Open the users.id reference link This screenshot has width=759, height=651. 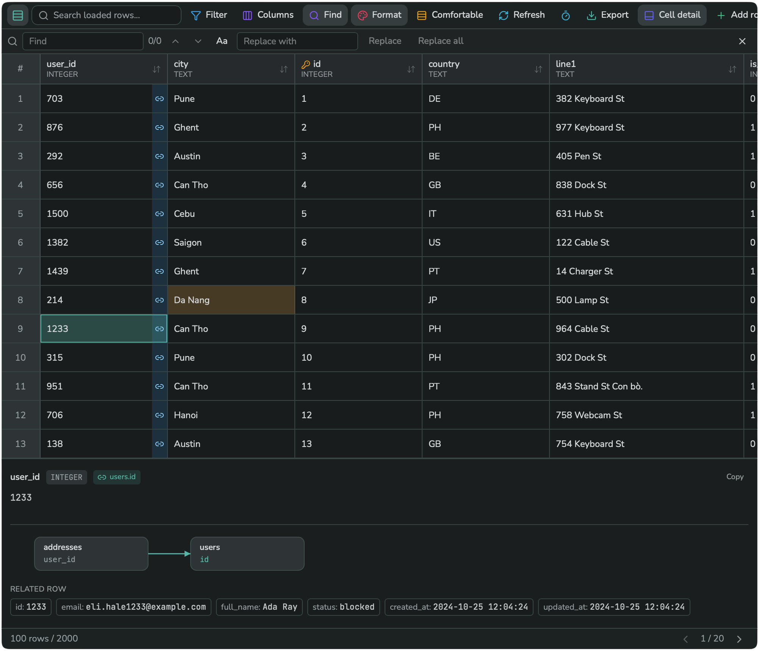coord(117,477)
